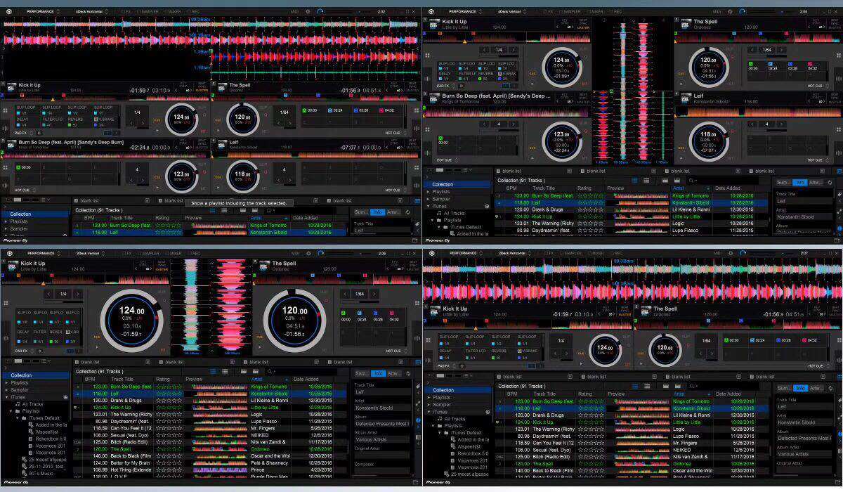This screenshot has height=492, width=843.
Task: Double The Spell 1/64 beat loop, 2Deck Vertical
Action: (x=374, y=294)
